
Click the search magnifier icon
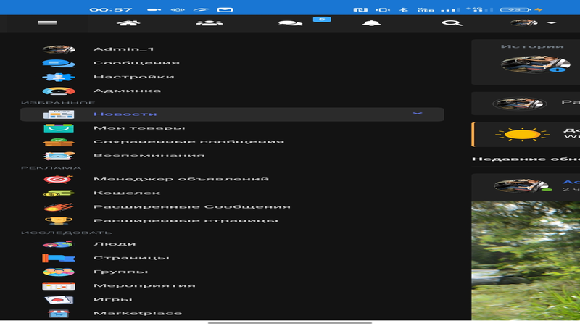point(452,23)
